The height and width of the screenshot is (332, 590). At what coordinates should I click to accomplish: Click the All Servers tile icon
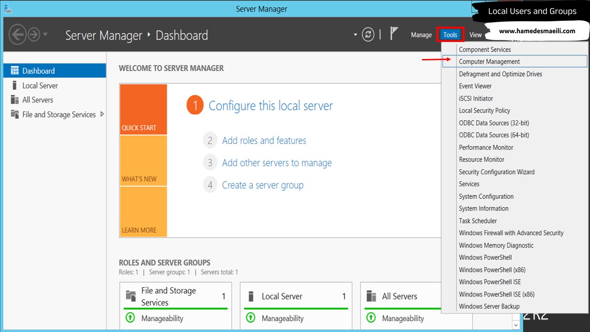[372, 296]
